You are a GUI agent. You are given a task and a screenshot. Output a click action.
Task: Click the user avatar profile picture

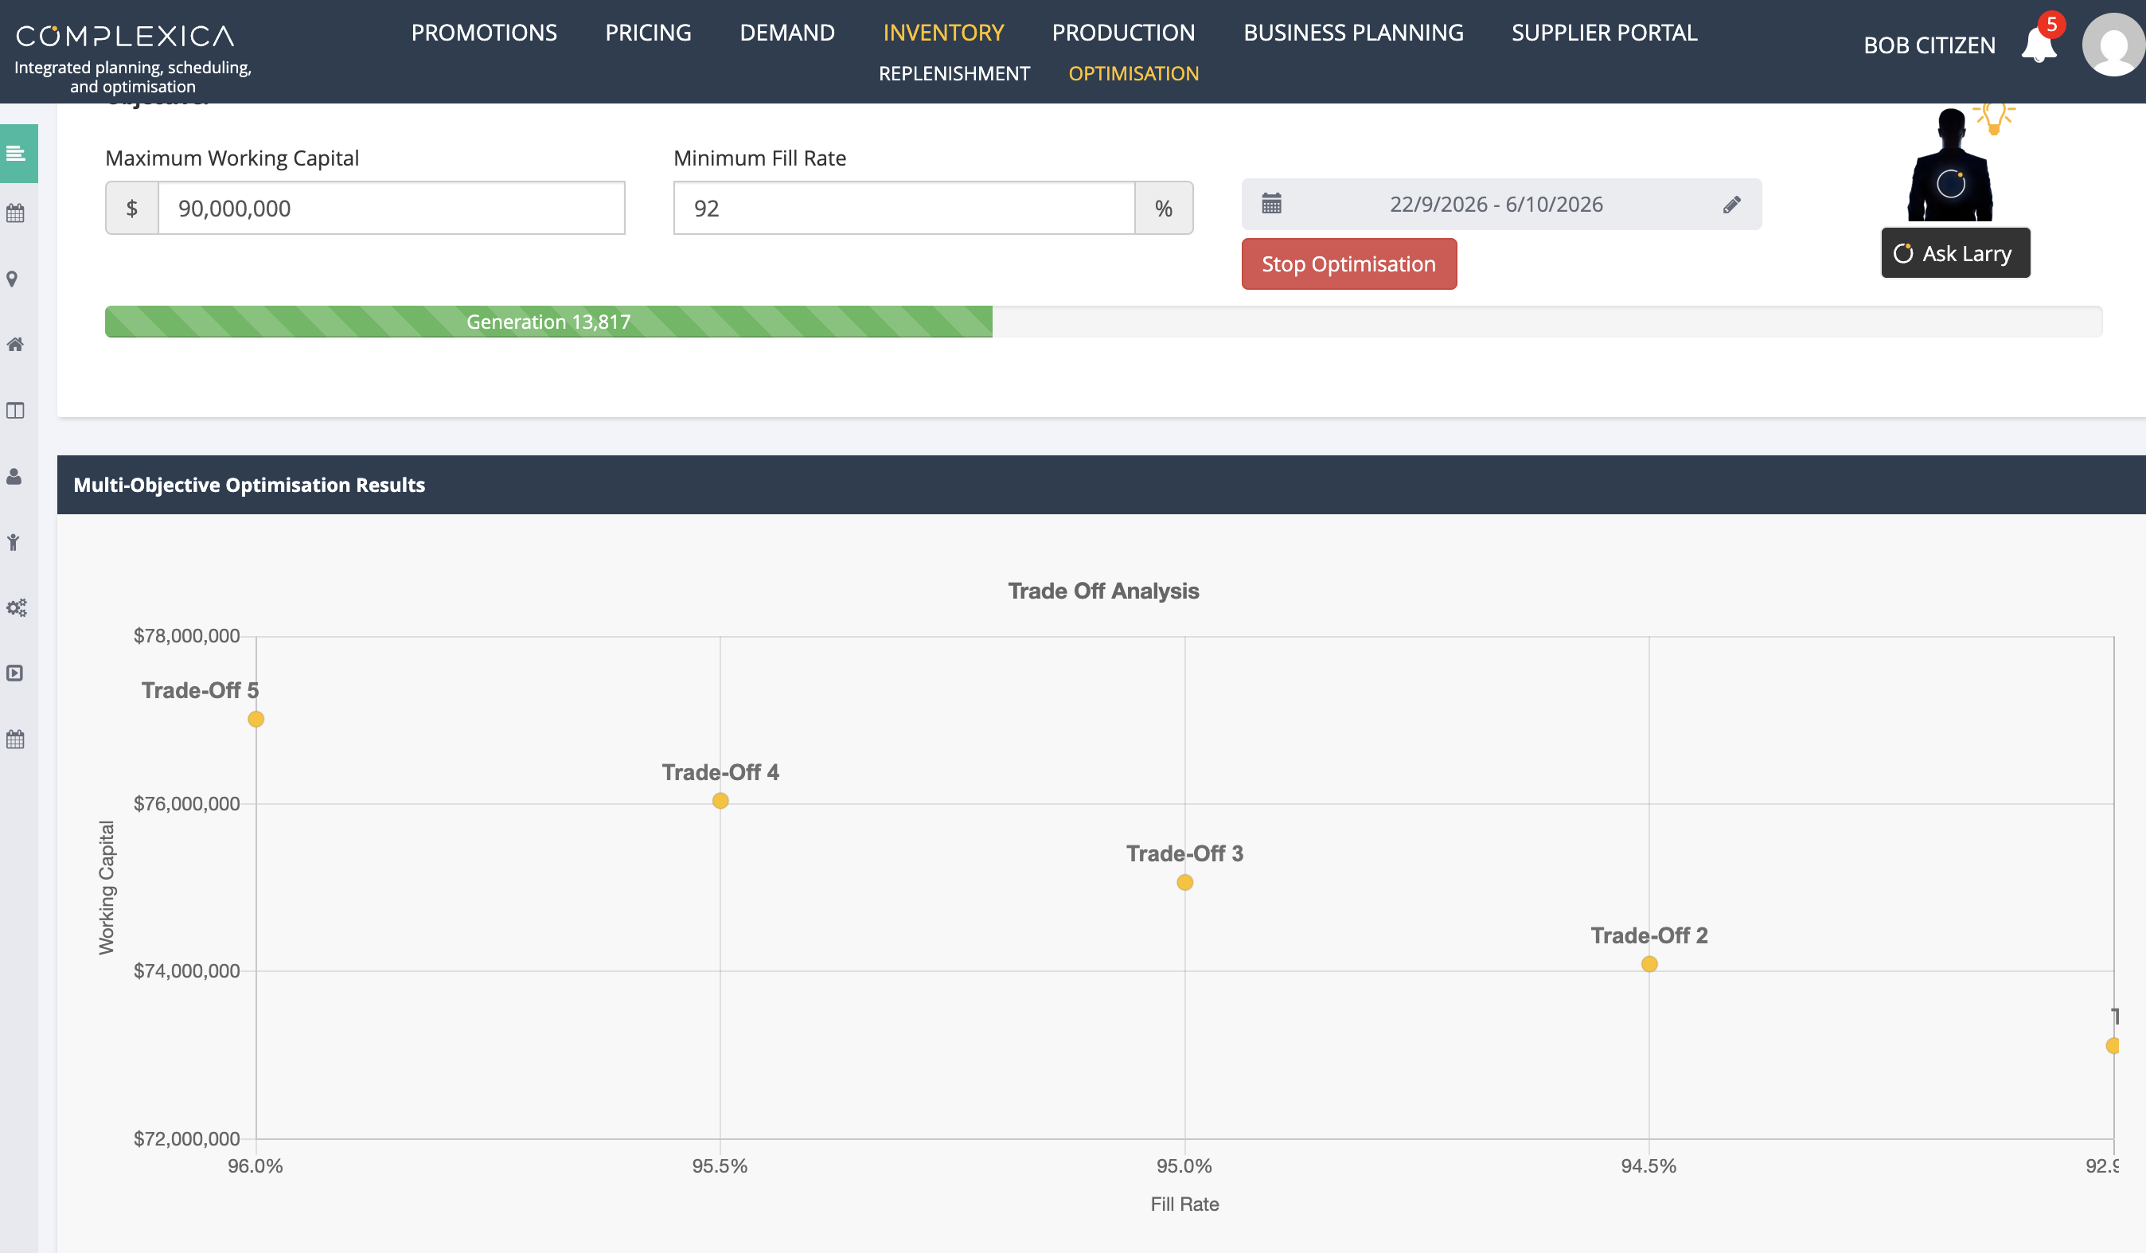tap(2113, 45)
